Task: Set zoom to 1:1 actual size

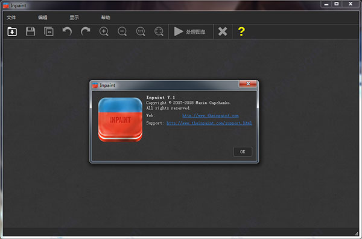Action: (141, 31)
